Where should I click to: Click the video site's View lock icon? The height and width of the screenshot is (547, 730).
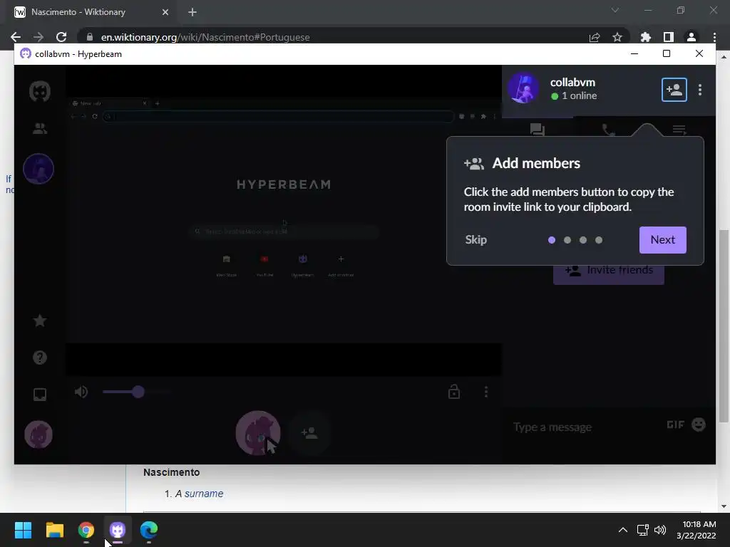pyautogui.click(x=90, y=37)
